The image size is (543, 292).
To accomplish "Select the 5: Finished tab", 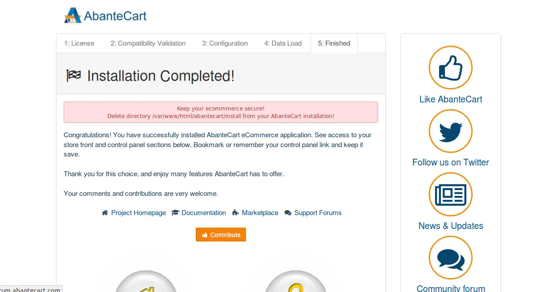I will coord(334,43).
